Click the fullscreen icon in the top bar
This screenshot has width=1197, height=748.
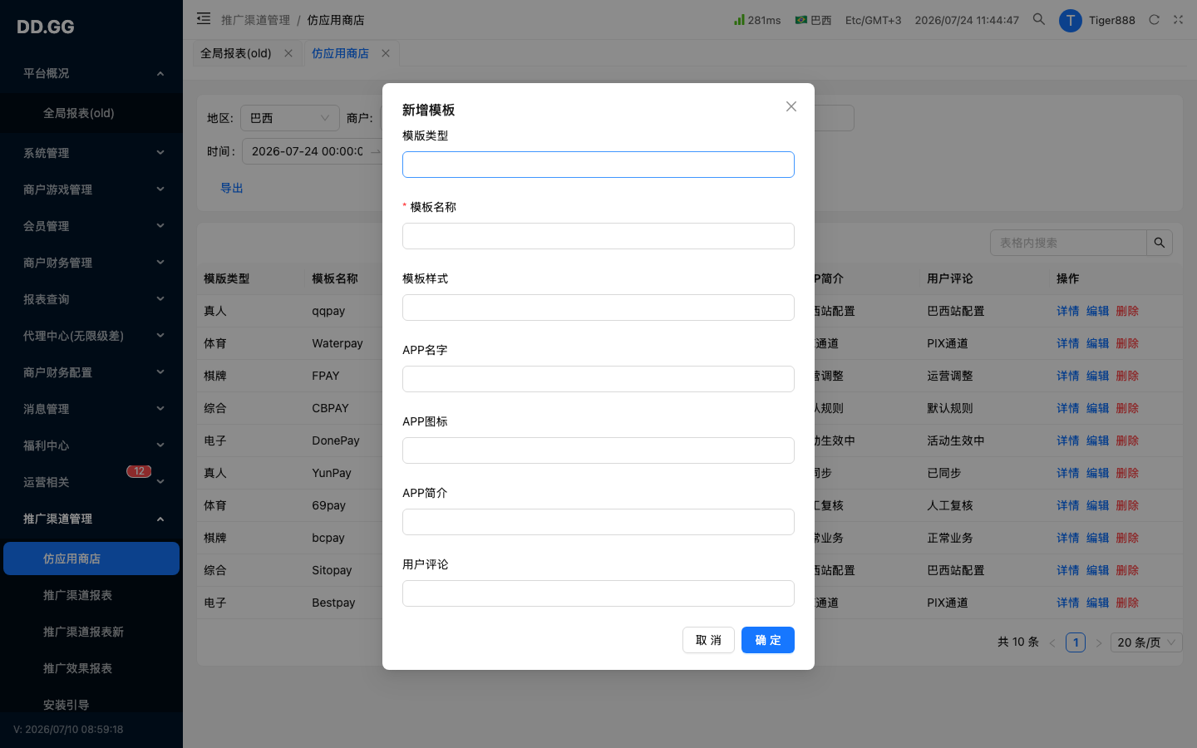[x=1178, y=19]
